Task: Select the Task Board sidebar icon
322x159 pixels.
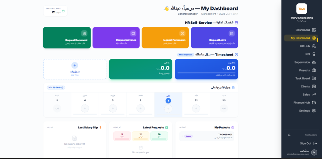Action: click(314, 78)
